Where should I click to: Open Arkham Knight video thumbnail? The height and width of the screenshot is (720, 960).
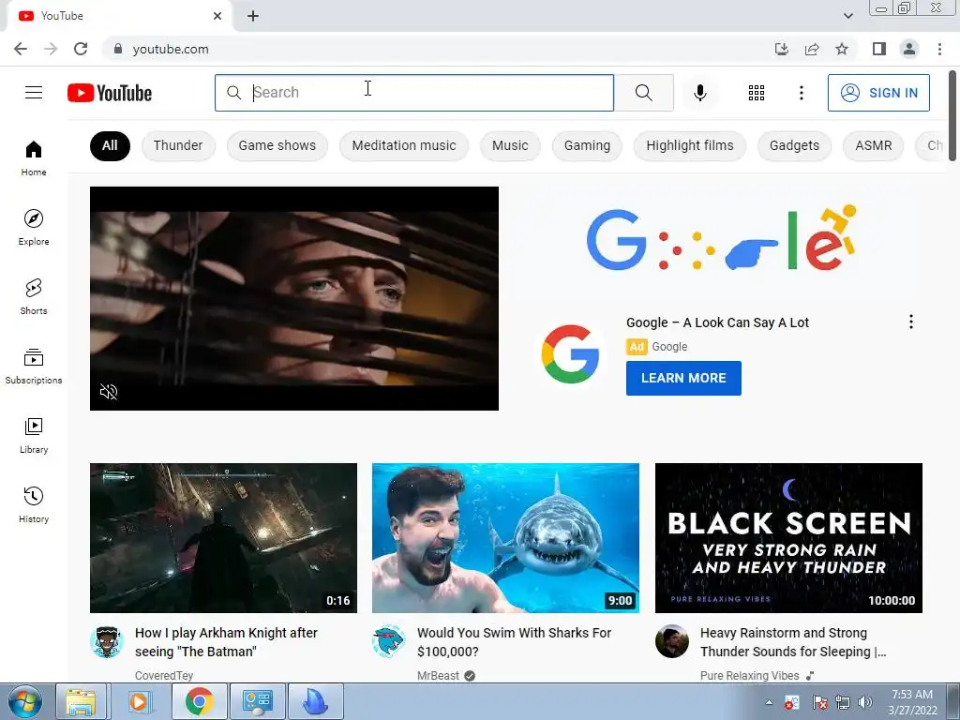(223, 537)
